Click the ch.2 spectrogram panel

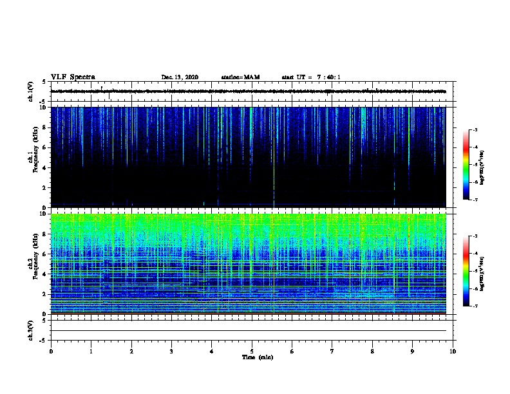252,264
